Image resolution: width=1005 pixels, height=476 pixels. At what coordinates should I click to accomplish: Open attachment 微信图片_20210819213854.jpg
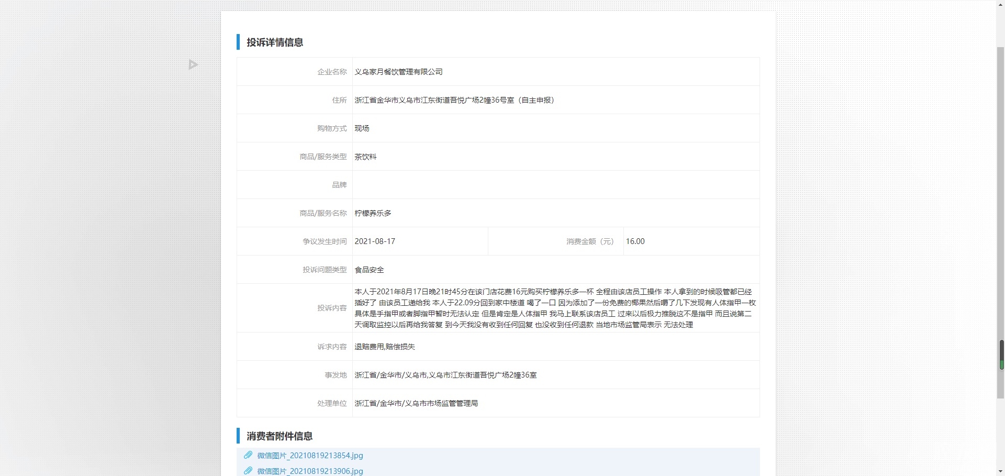point(310,456)
